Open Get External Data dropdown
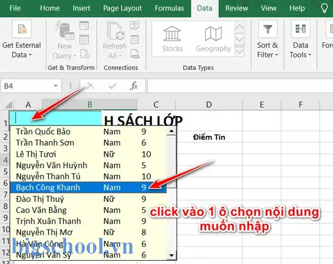 [22, 40]
